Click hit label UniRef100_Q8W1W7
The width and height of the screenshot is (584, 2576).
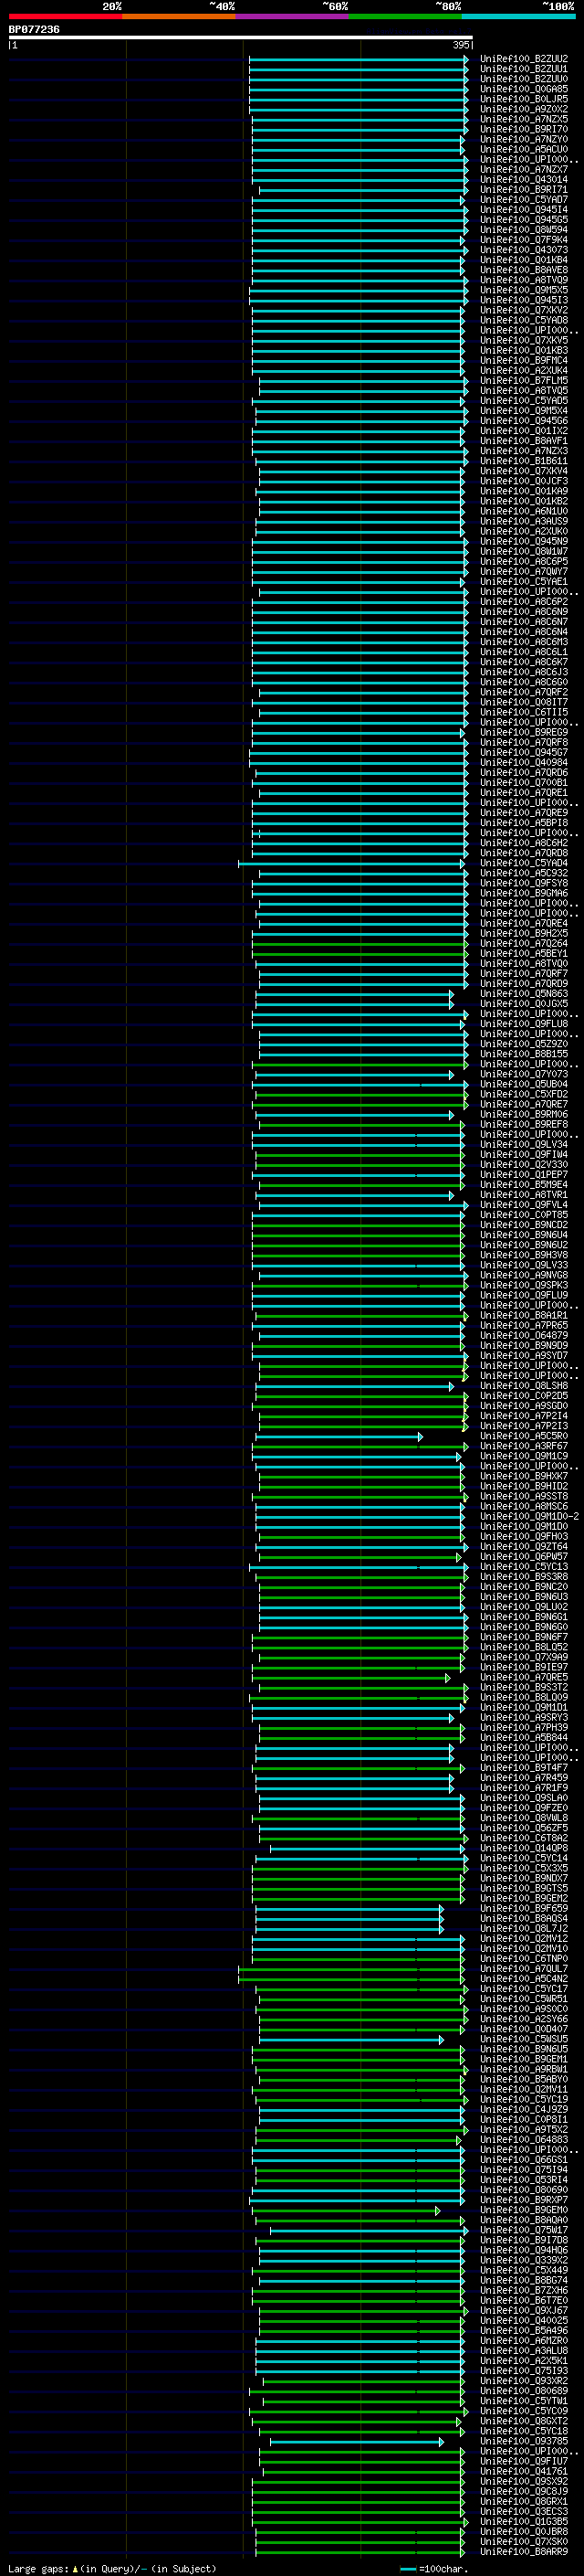point(524,551)
